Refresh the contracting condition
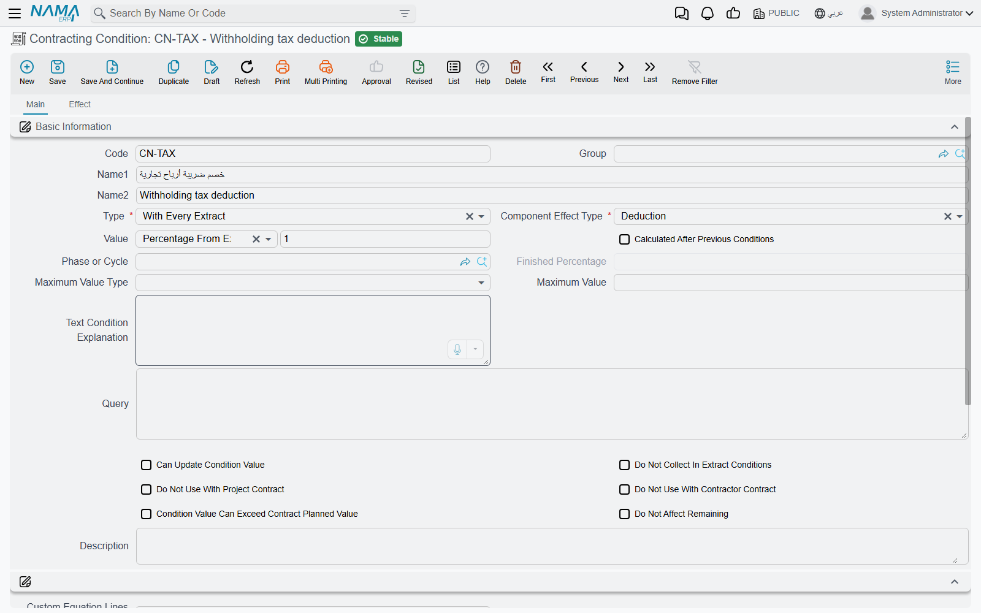The image size is (981, 613). coord(247,67)
